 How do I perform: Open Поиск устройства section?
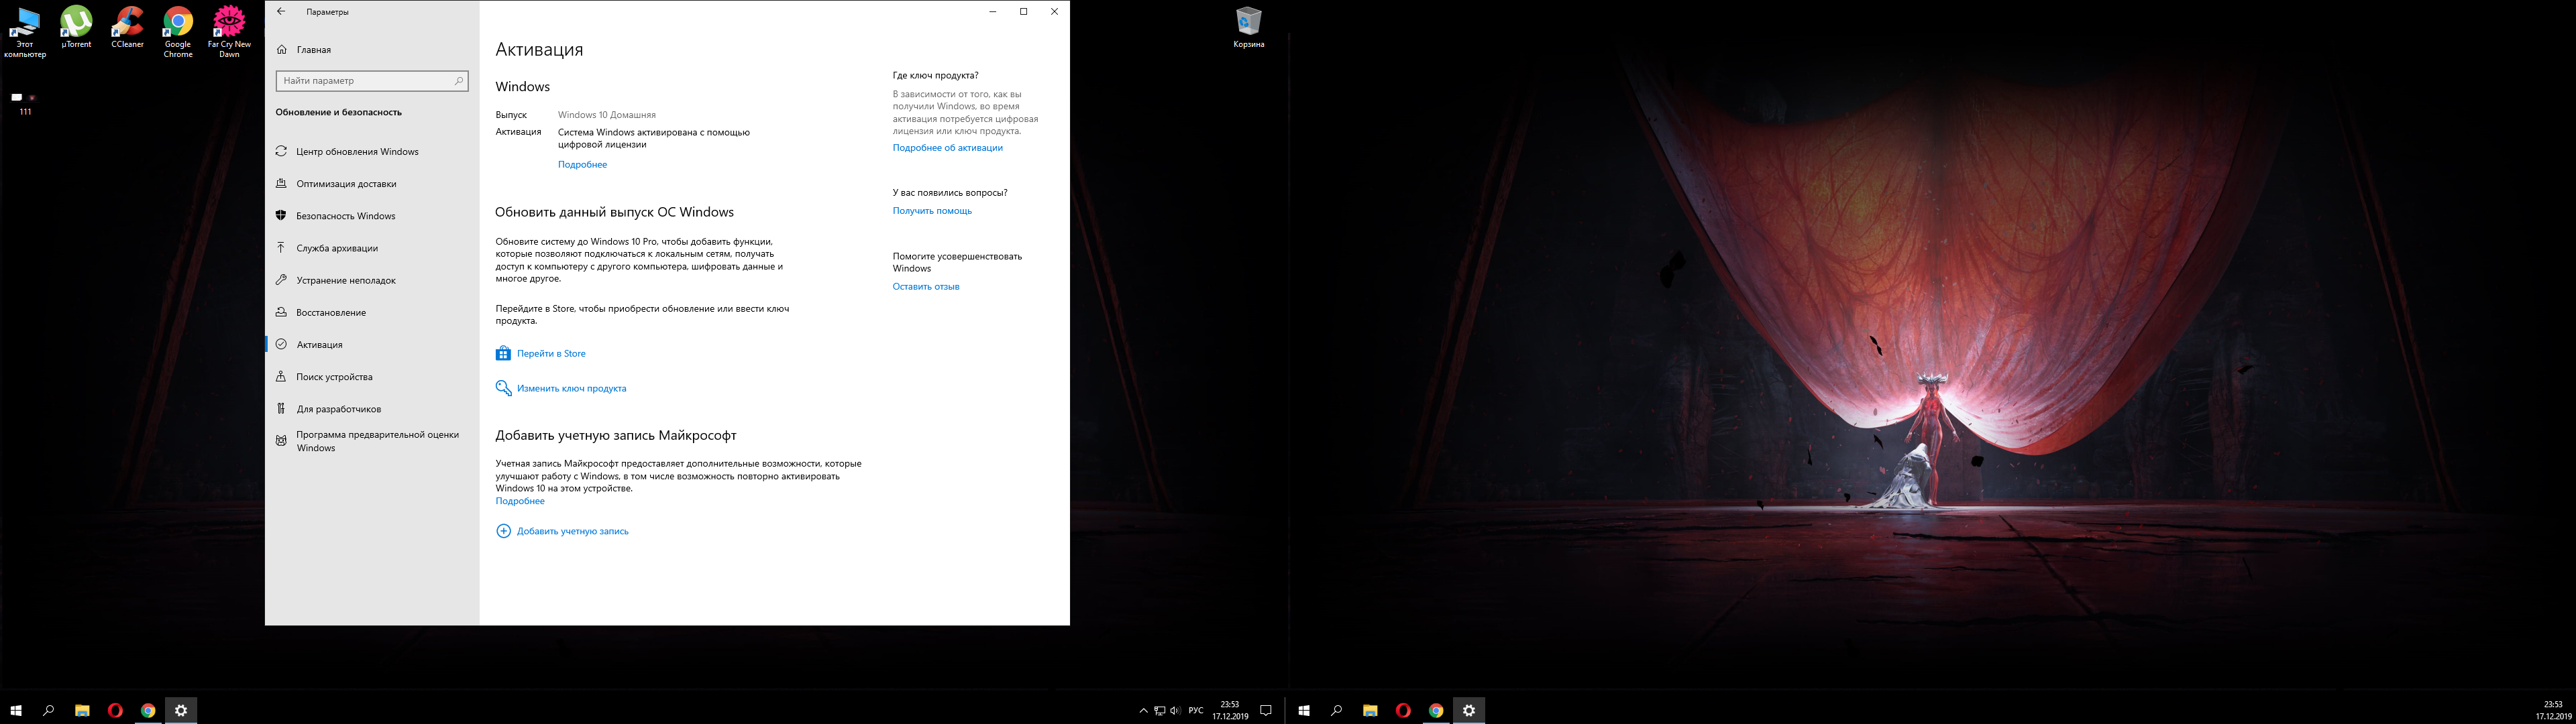point(334,377)
